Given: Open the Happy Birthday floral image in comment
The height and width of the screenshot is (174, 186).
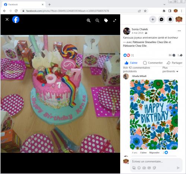Looking at the screenshot, I should pos(154,115).
